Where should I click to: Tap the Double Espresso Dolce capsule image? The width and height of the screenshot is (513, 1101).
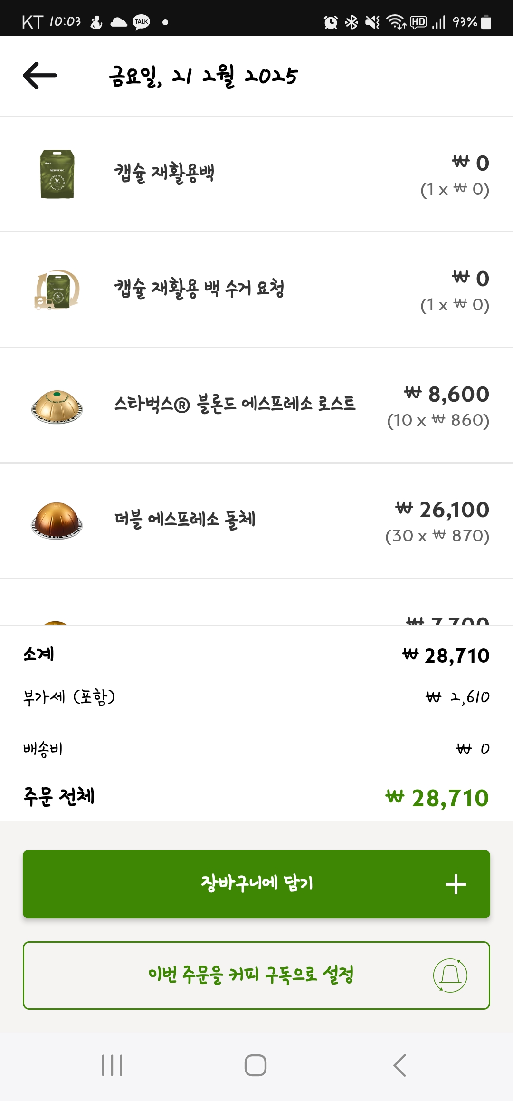point(57,521)
